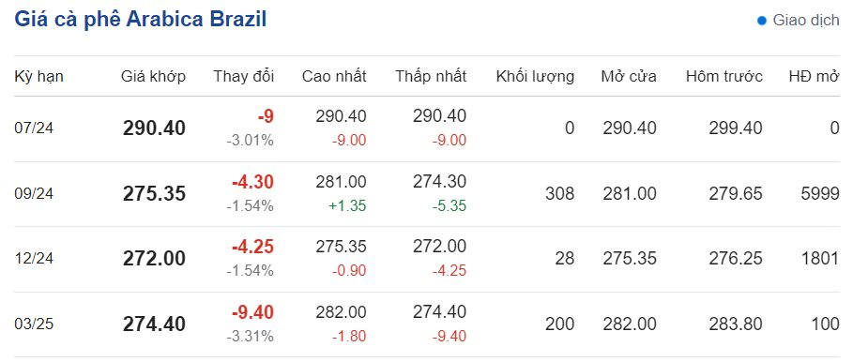Click the matched price 275.35
The width and height of the screenshot is (853, 362).
coord(154,194)
